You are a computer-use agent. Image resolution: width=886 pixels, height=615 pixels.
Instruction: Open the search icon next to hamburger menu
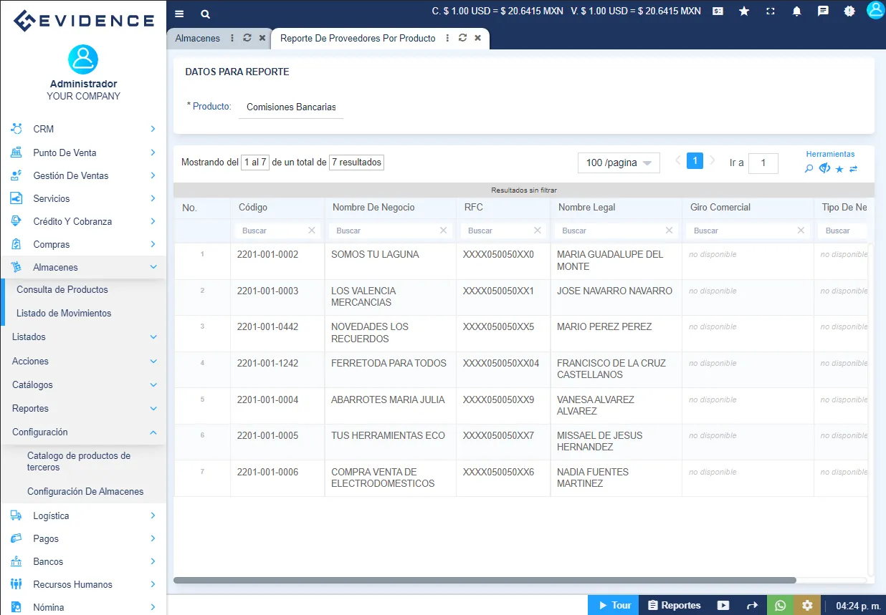tap(205, 14)
